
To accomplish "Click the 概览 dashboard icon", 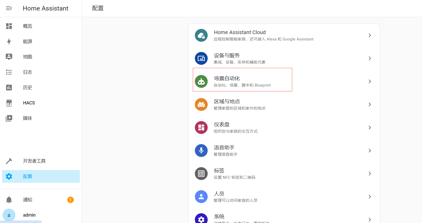I will pyautogui.click(x=9, y=26).
